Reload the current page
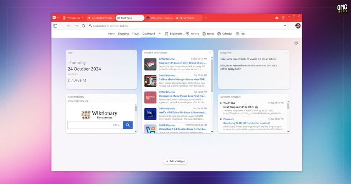The width and height of the screenshot is (351, 184). click(83, 26)
